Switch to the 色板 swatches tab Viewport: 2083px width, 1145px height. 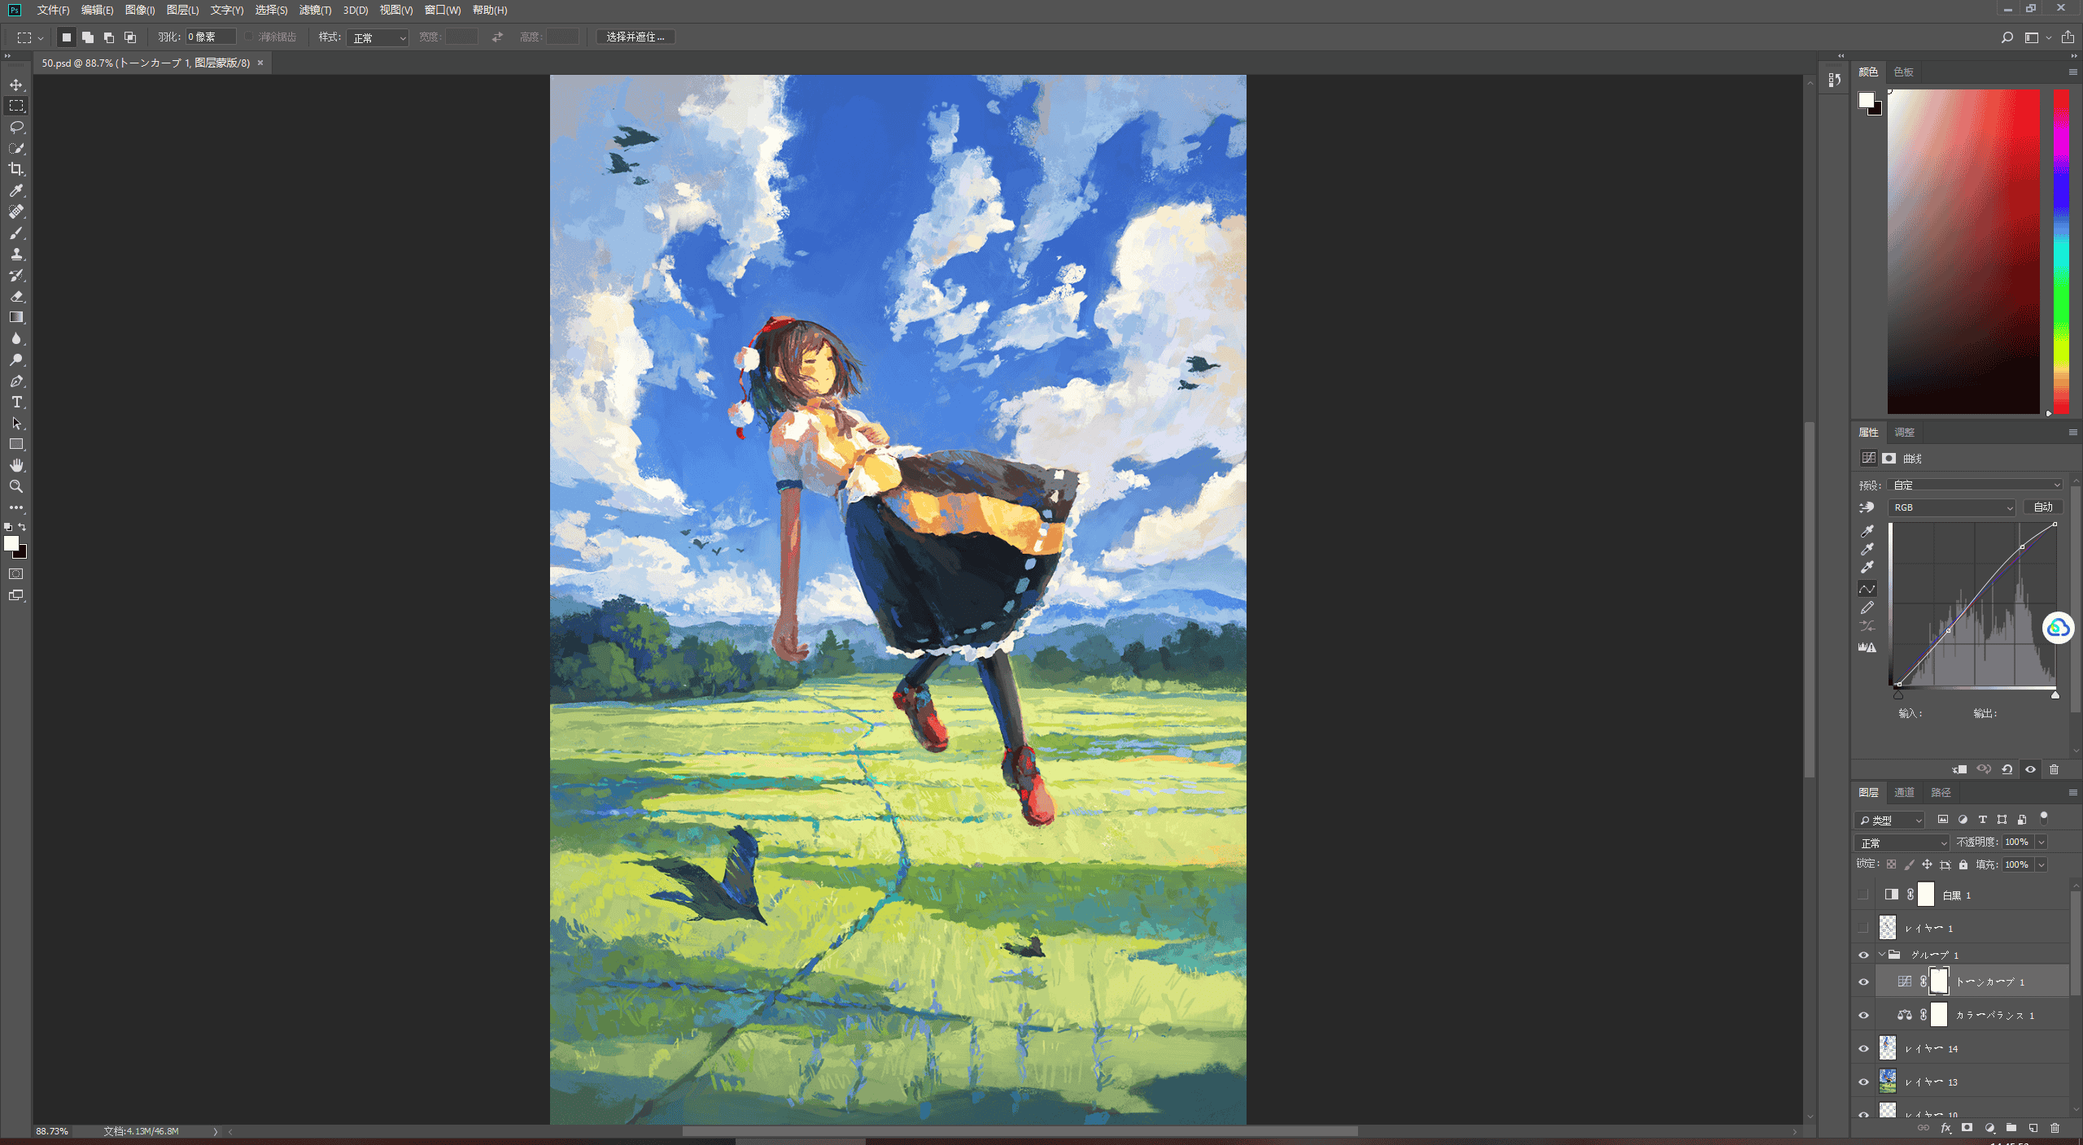(1903, 72)
